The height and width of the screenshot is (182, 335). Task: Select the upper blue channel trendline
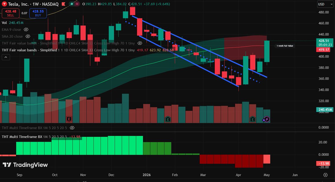pos(200,47)
